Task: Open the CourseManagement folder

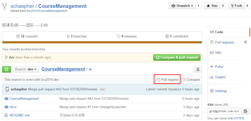Action: [x=24, y=98]
